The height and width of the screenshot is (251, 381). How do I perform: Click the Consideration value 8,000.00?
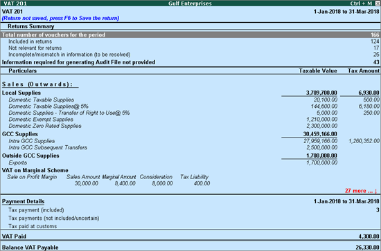(x=162, y=183)
